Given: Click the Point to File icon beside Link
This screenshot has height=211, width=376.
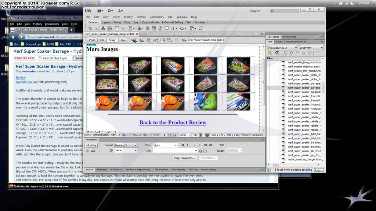Looking at the screenshot, I should [x=201, y=151].
